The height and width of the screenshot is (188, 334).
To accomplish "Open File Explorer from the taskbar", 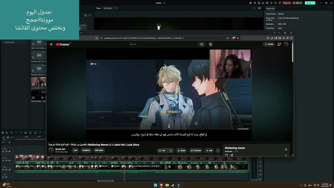I will tap(167, 185).
